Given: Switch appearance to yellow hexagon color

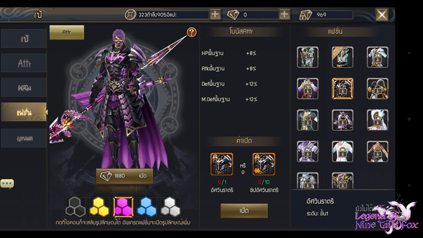Looking at the screenshot, I should [99, 207].
